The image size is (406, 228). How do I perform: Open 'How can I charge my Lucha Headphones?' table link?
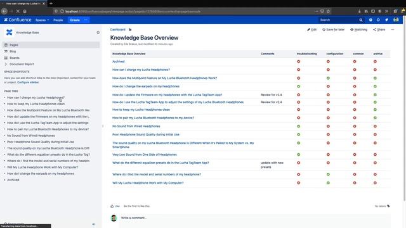[141, 70]
